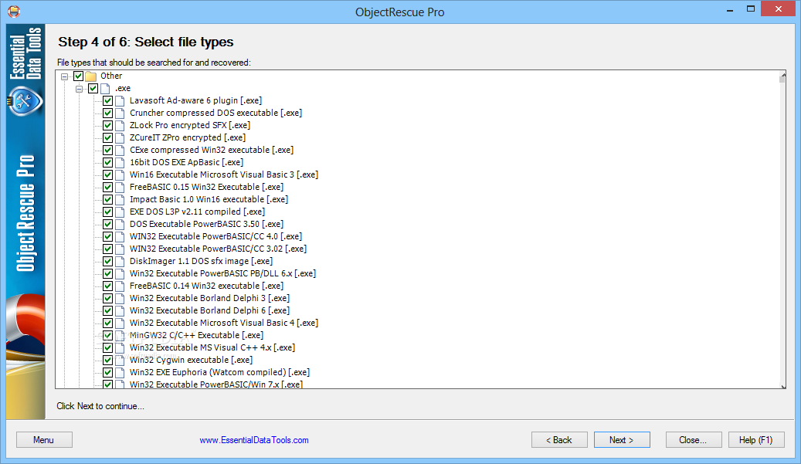Image resolution: width=801 pixels, height=464 pixels.
Task: Select CExe compressed Win32 executable row
Action: click(x=212, y=150)
